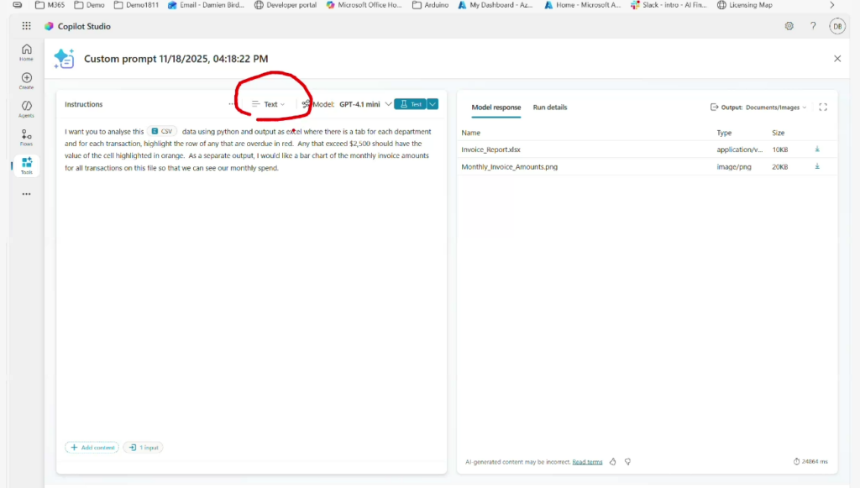Open the My Dashboard - Azure bookmark
The height and width of the screenshot is (488, 860).
[496, 5]
